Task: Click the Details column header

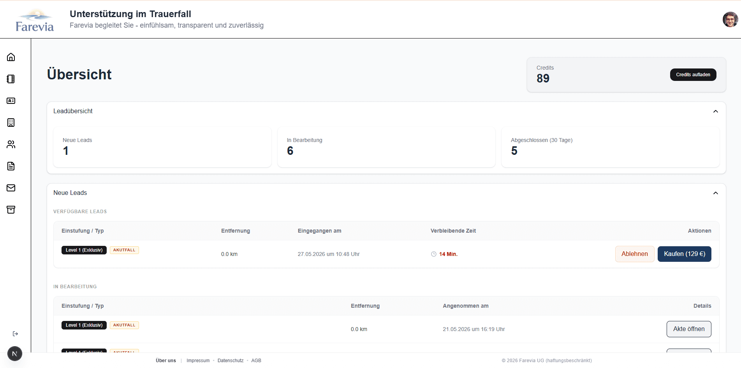Action: point(702,306)
